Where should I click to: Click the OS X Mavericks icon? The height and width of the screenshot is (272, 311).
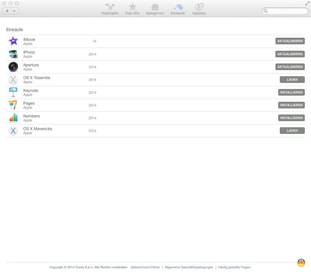click(13, 131)
